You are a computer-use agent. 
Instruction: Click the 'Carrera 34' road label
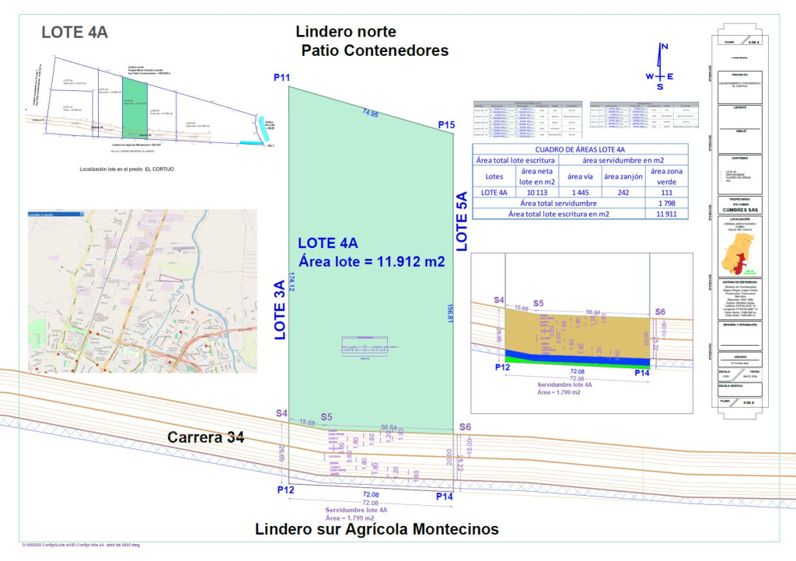205,437
